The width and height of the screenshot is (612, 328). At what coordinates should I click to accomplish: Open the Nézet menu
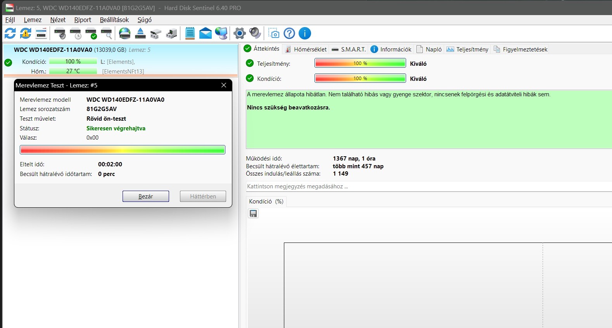coord(58,20)
